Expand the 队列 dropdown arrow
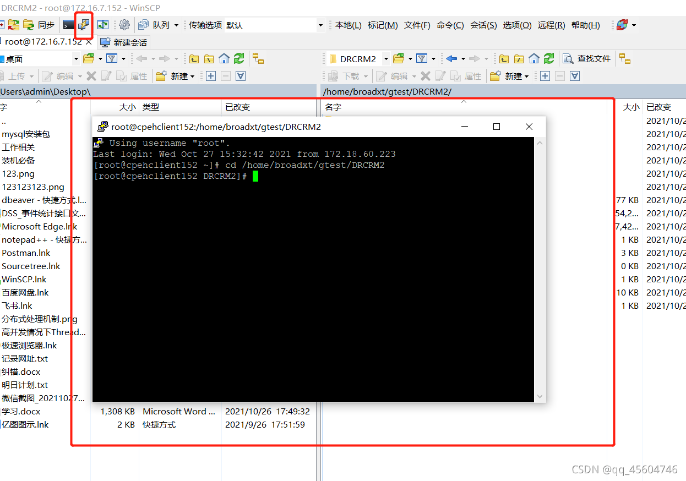This screenshot has width=686, height=481. (176, 25)
